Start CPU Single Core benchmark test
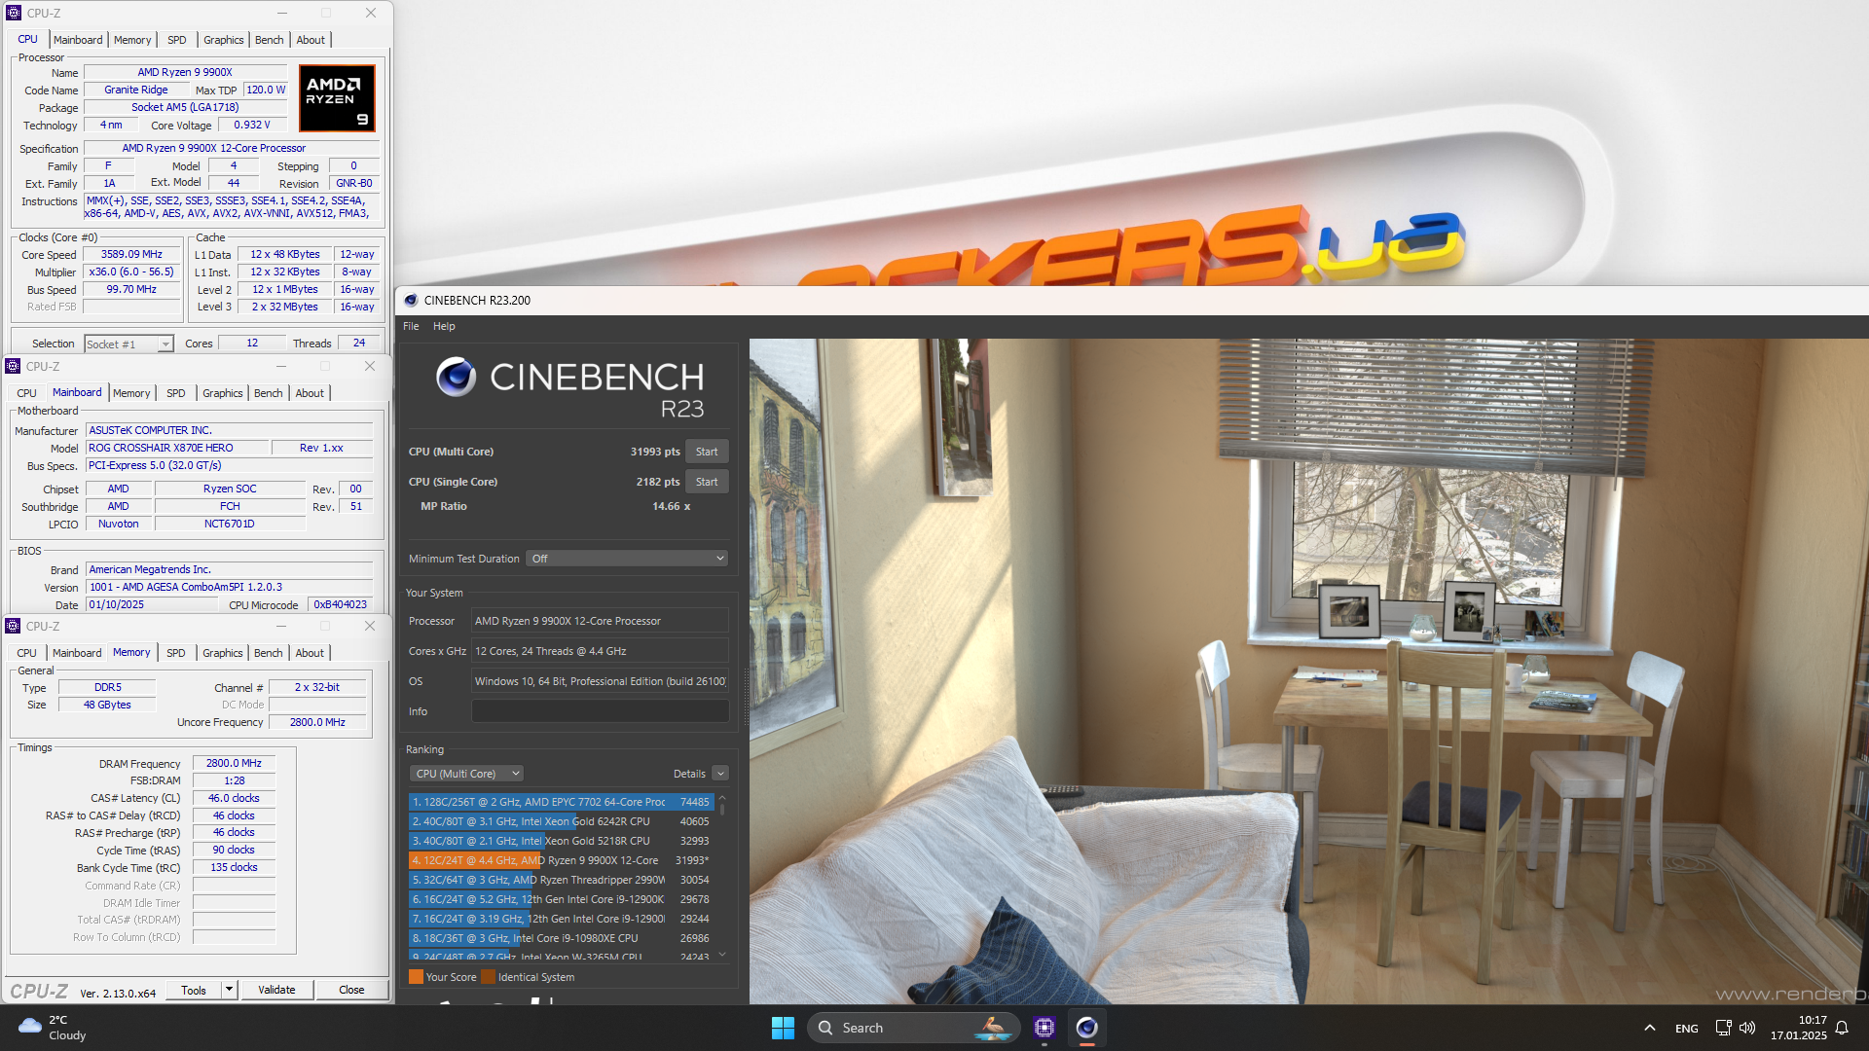Screen dimensions: 1869x1051 [x=708, y=482]
